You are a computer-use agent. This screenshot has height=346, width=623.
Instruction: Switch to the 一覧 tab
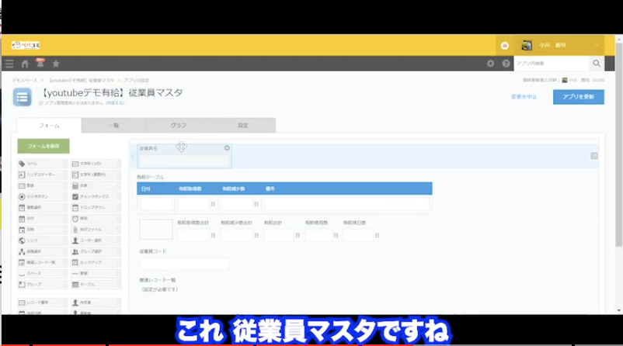pos(113,125)
